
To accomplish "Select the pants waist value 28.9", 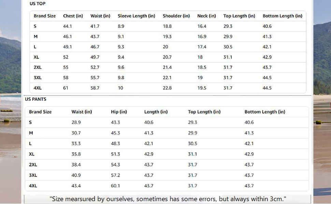I will [76, 122].
